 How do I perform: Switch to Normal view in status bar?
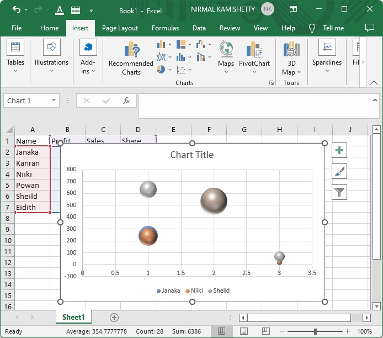click(x=221, y=331)
